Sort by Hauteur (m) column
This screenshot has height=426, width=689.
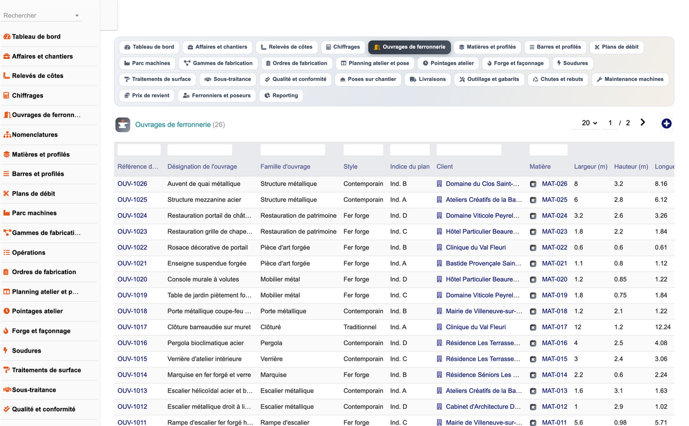point(631,167)
